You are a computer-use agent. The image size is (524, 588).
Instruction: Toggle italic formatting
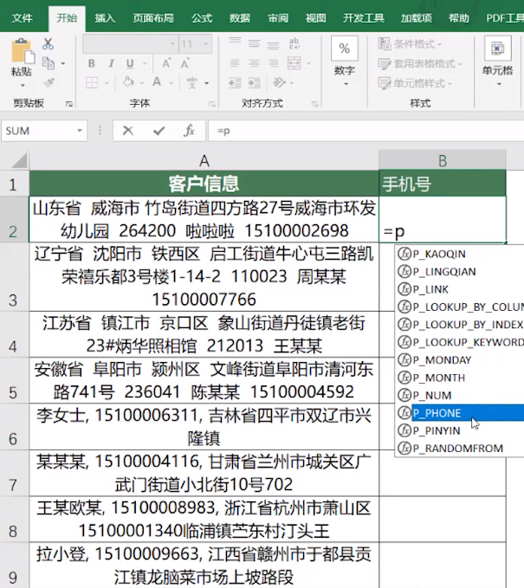click(x=111, y=63)
